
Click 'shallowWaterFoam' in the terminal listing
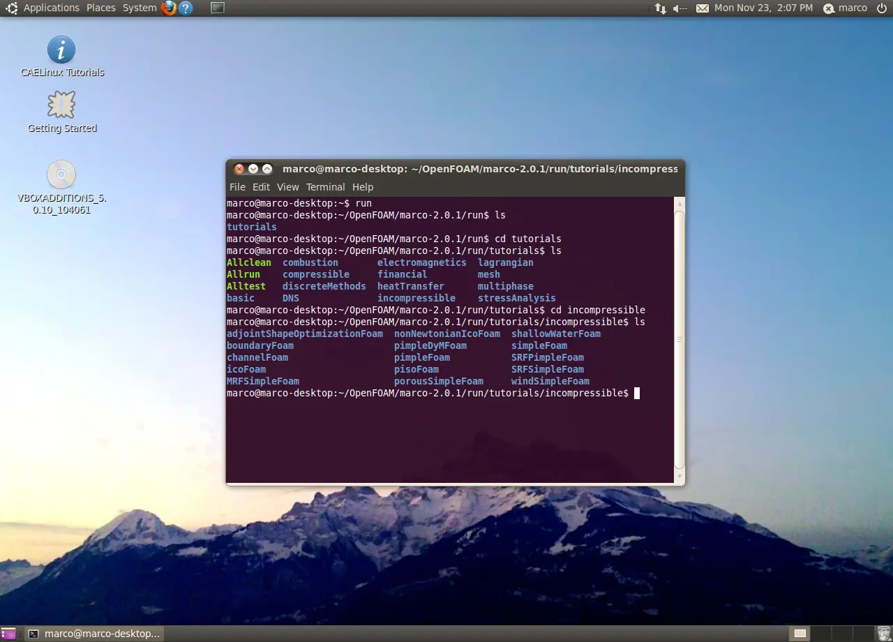[x=556, y=334]
